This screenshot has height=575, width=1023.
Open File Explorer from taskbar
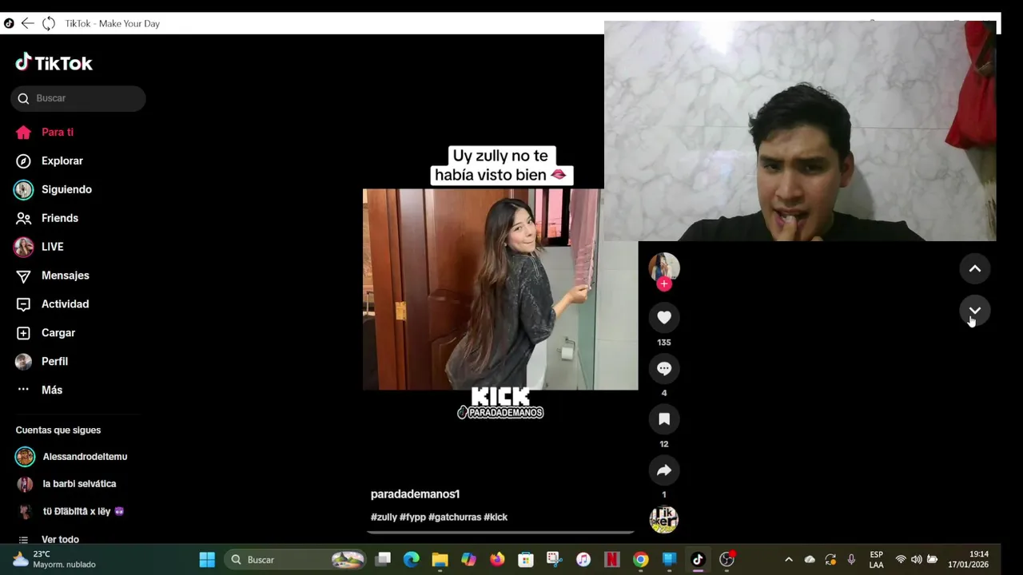pyautogui.click(x=440, y=560)
